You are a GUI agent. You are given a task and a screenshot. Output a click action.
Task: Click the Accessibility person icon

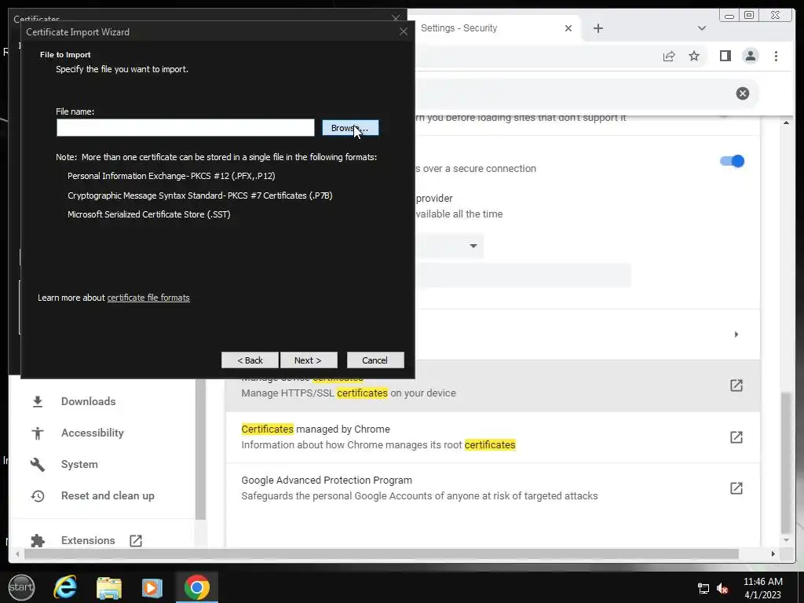coord(38,433)
